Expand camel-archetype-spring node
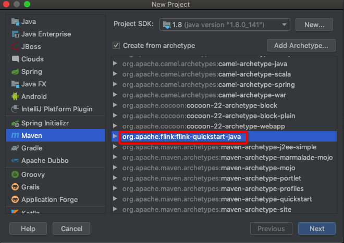Image resolution: width=344 pixels, height=243 pixels. (115, 84)
